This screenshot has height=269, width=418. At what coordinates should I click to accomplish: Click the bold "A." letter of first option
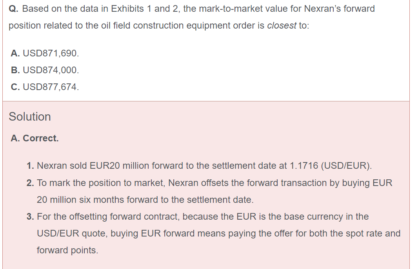16,53
